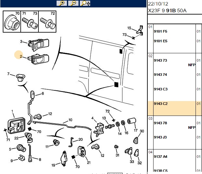Click part number 15 label
Screen dimensions: 202x174
point(129,28)
